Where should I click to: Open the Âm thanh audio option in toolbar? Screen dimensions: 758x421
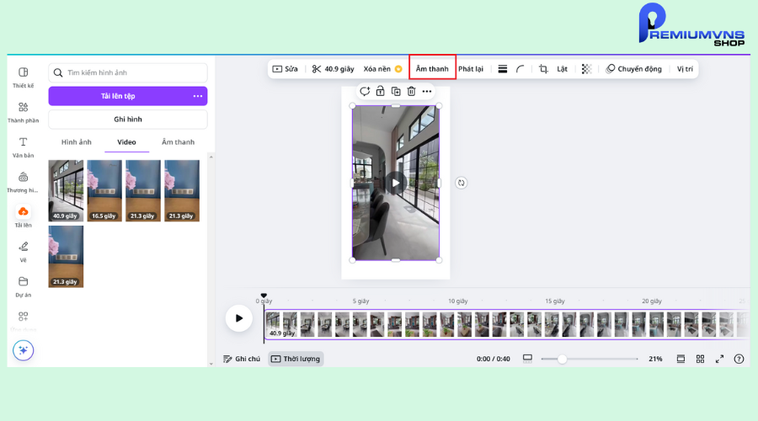[432, 69]
